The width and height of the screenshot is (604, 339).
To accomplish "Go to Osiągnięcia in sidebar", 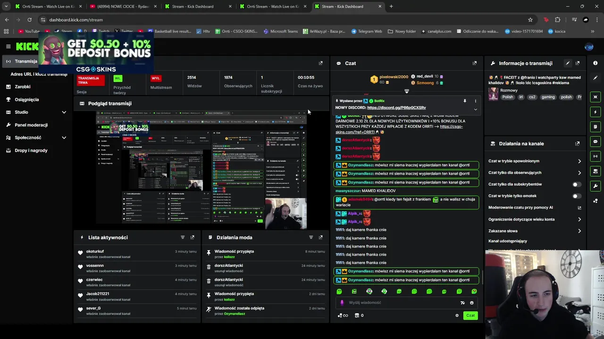I will tap(26, 99).
